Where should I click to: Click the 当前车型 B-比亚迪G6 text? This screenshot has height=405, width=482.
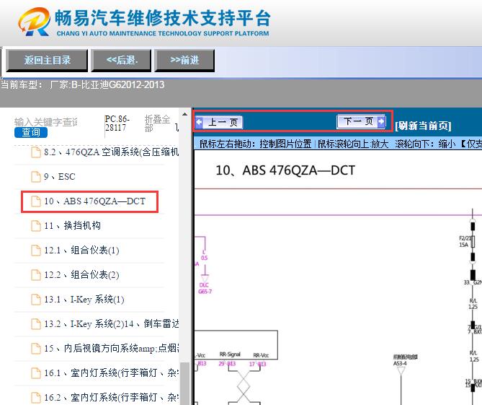click(82, 84)
